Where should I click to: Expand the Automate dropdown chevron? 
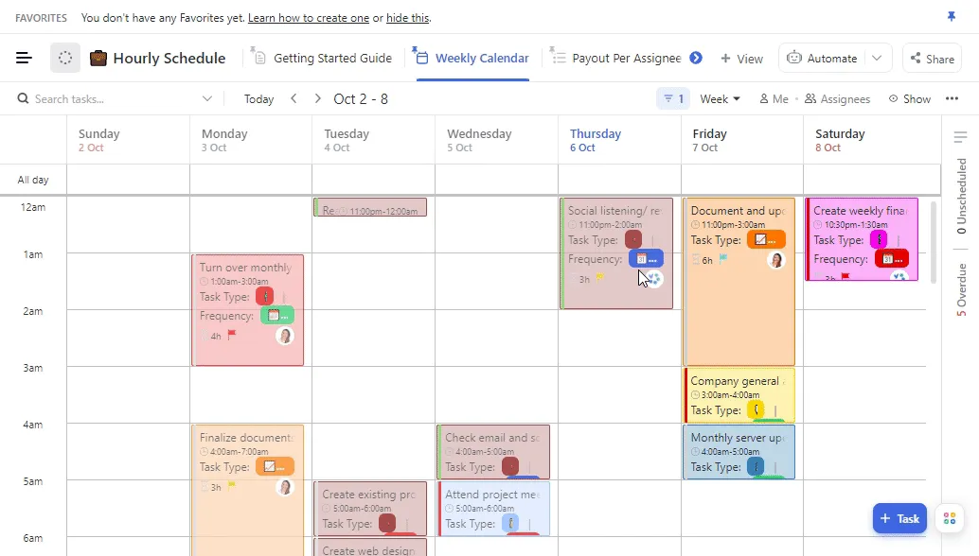[876, 58]
